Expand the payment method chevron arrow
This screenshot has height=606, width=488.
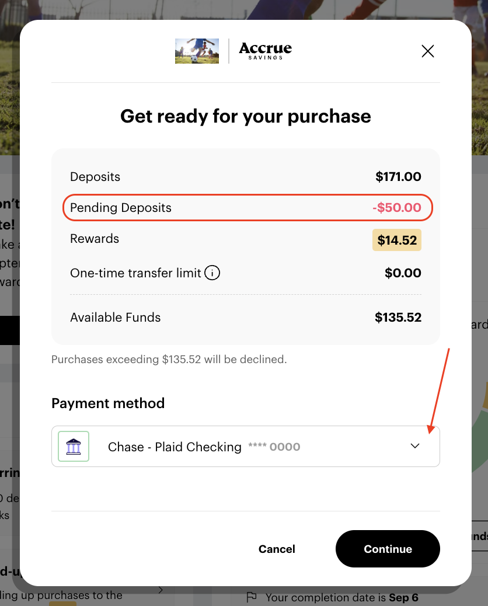tap(415, 446)
